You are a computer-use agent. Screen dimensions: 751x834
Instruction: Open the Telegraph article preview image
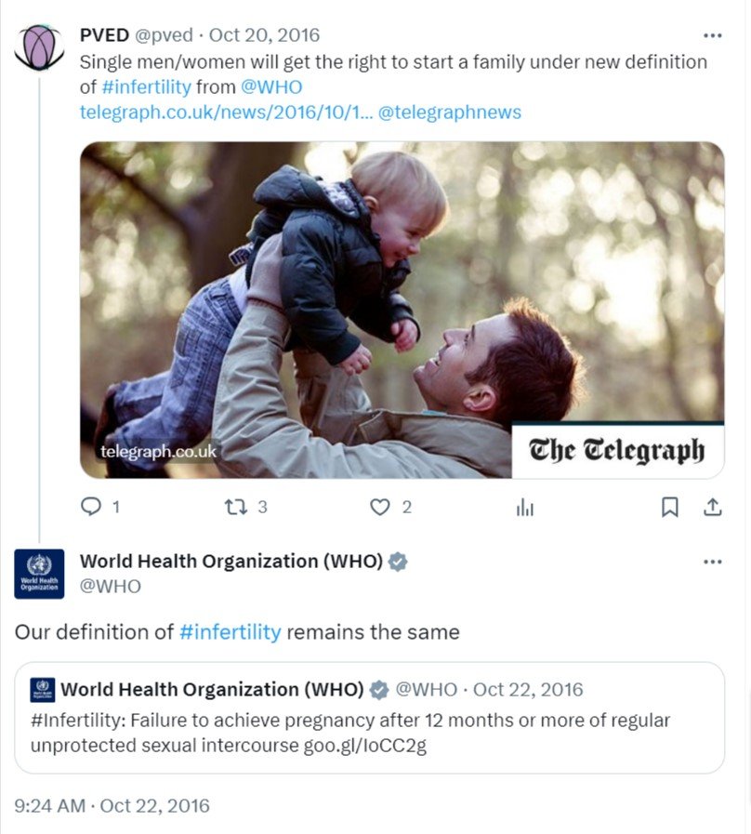click(x=402, y=311)
